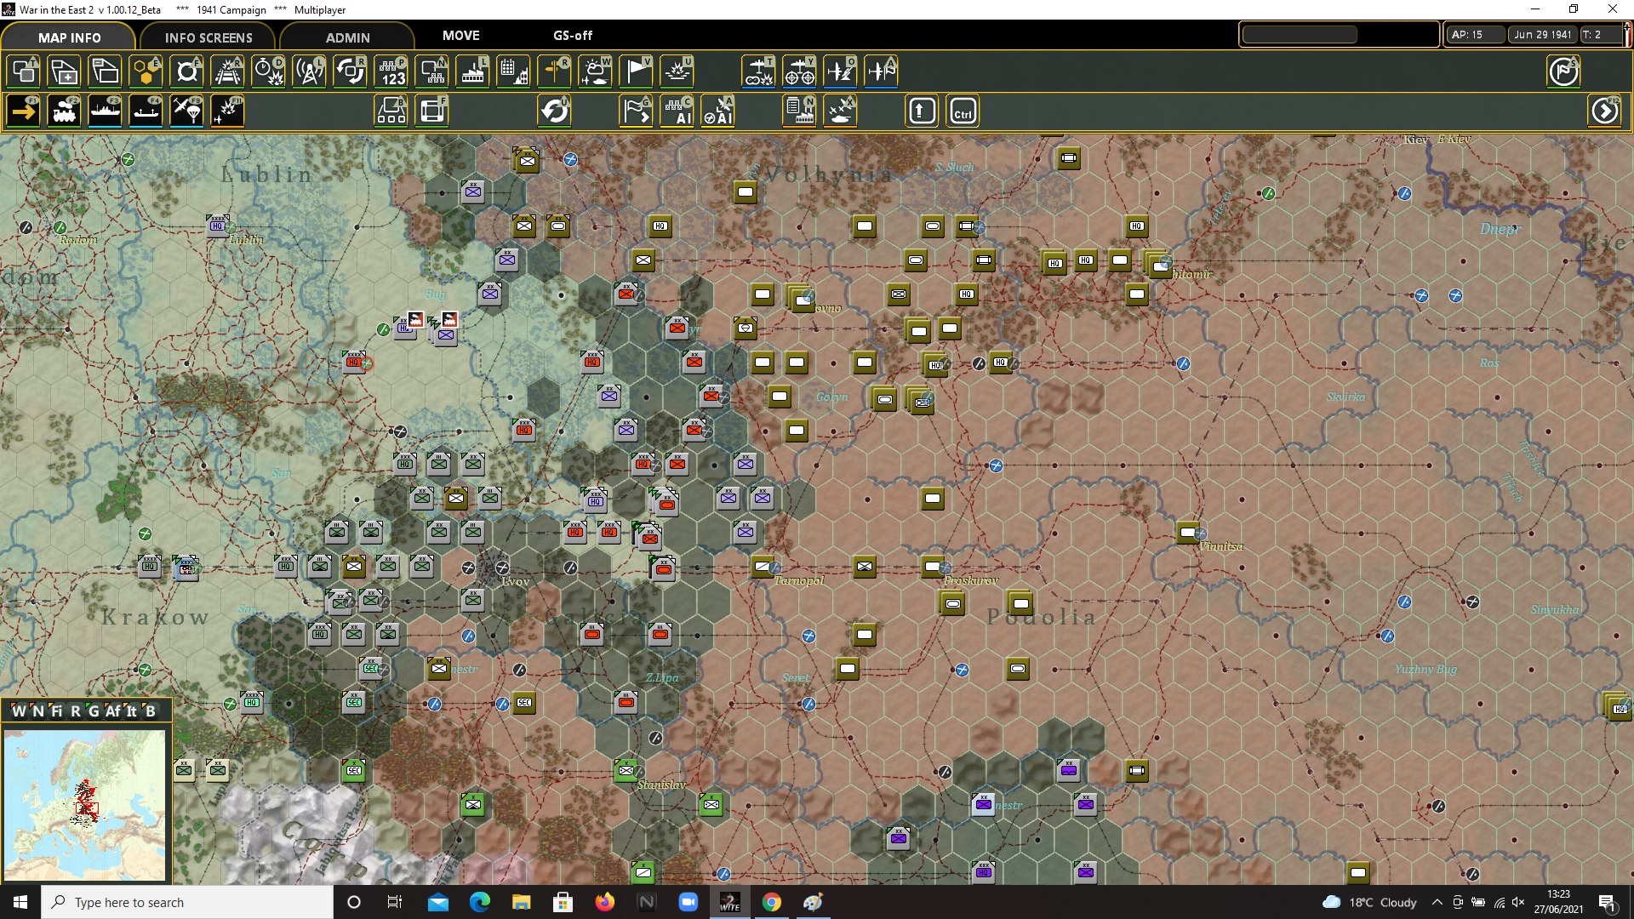1634x919 pixels.
Task: Click the jump map thumbnail of Europe
Action: point(85,804)
